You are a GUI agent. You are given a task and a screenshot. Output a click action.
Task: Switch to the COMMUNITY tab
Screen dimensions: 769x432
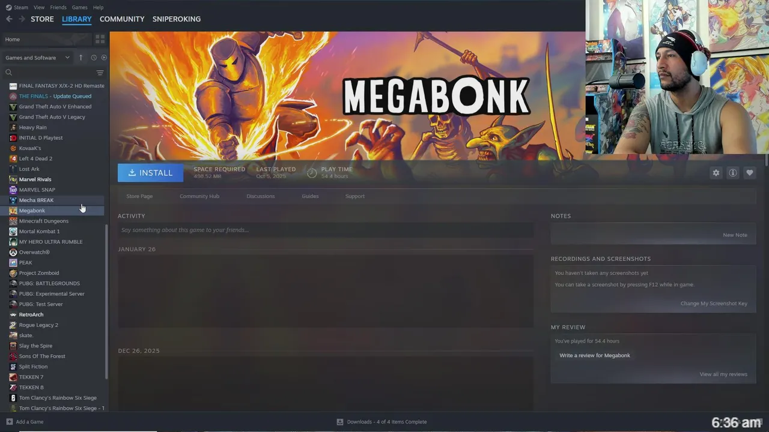122,19
